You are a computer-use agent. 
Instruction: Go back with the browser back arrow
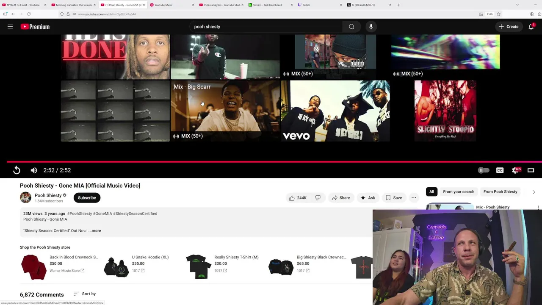(13, 14)
